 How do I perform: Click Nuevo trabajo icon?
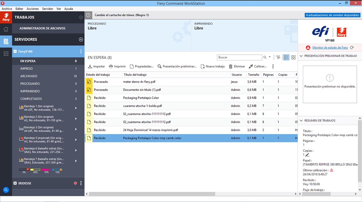click(203, 66)
